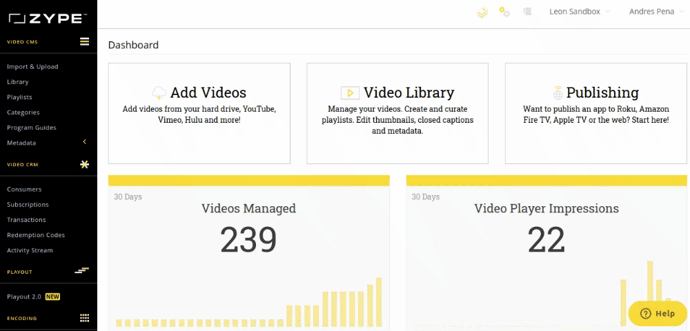Click the VIDEO CRM section header
The width and height of the screenshot is (690, 331).
23,165
